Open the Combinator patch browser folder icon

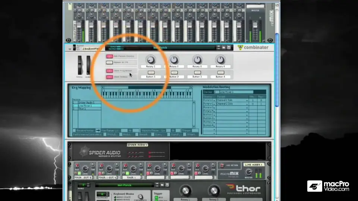pyautogui.click(x=224, y=47)
